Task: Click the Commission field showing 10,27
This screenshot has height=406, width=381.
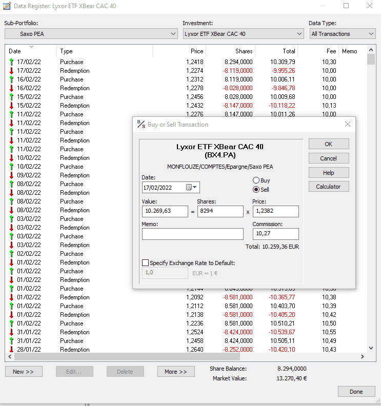Action: coord(275,234)
